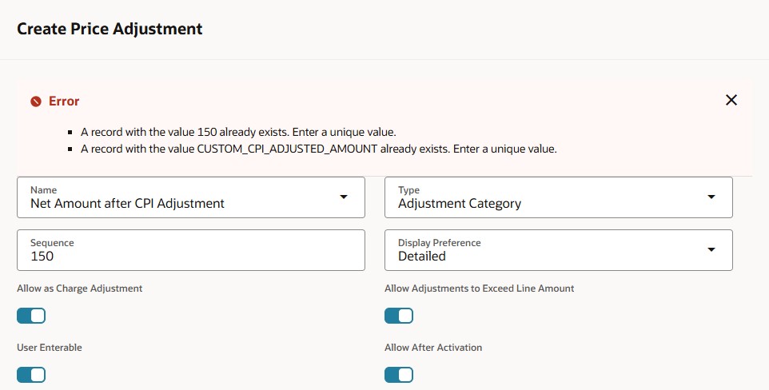Click the Error heading text
The image size is (769, 390).
(x=64, y=101)
